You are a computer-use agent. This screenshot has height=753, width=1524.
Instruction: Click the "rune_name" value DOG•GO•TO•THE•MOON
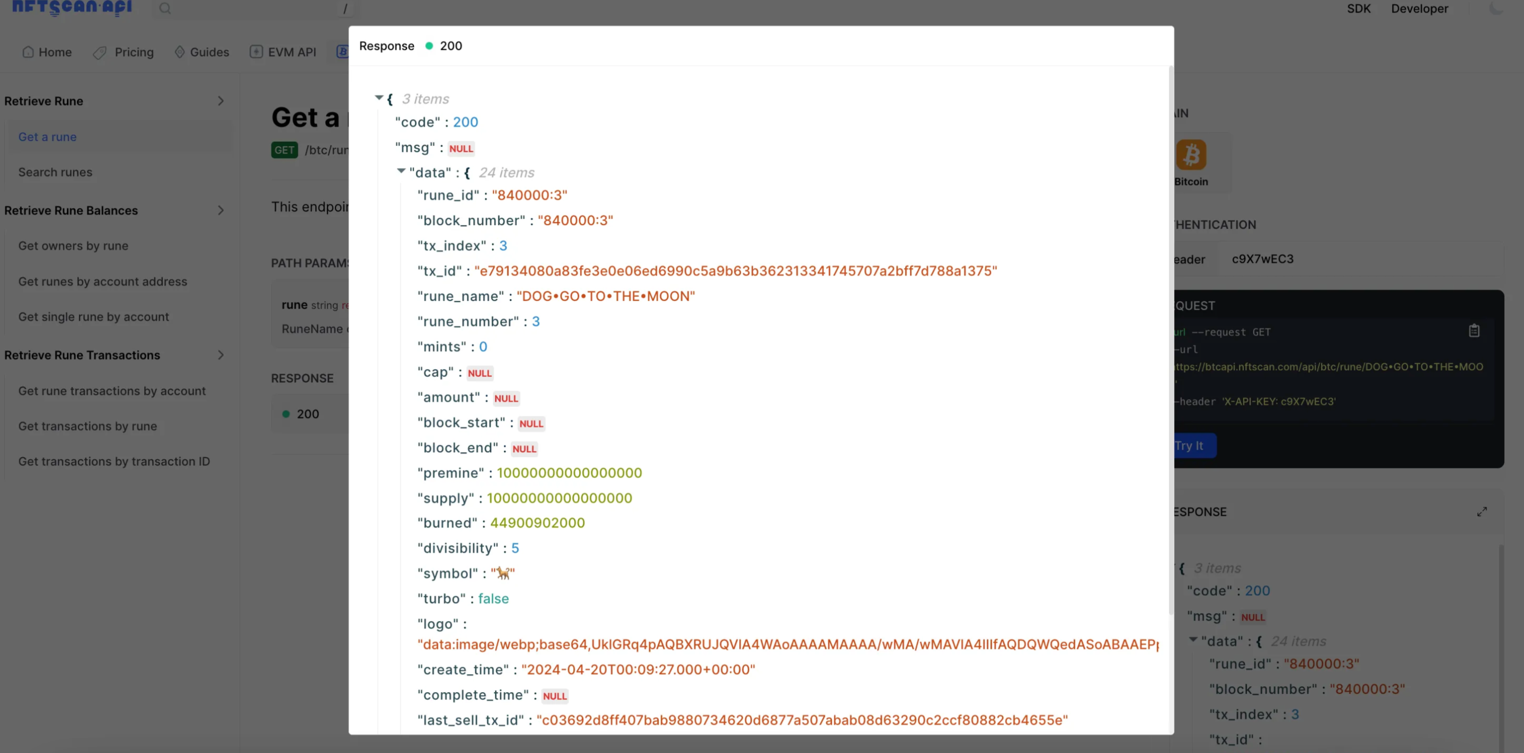[605, 296]
